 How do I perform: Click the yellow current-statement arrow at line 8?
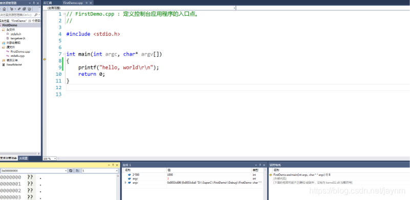(45, 59)
